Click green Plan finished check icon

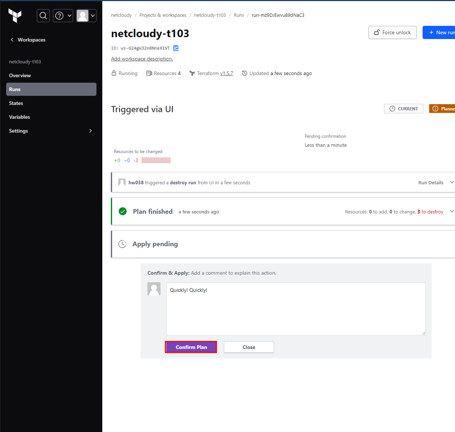123,211
